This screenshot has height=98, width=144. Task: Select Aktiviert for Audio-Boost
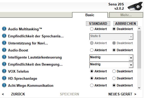point(92,50)
